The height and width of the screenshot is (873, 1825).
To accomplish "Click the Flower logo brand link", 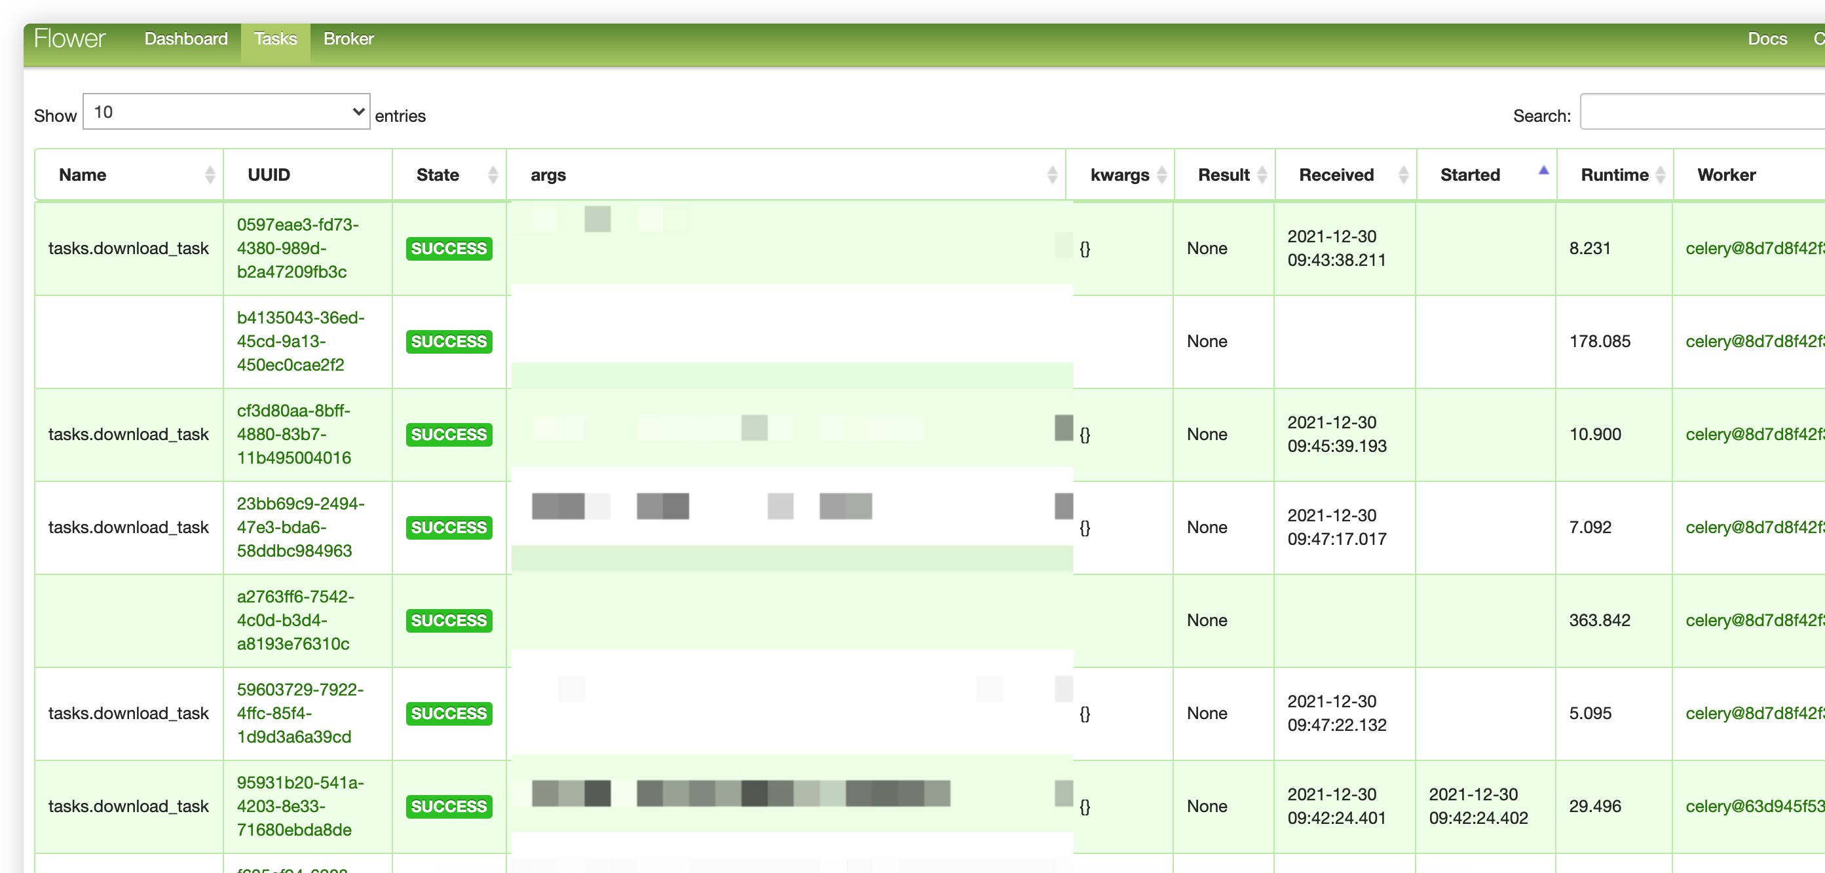I will (69, 39).
